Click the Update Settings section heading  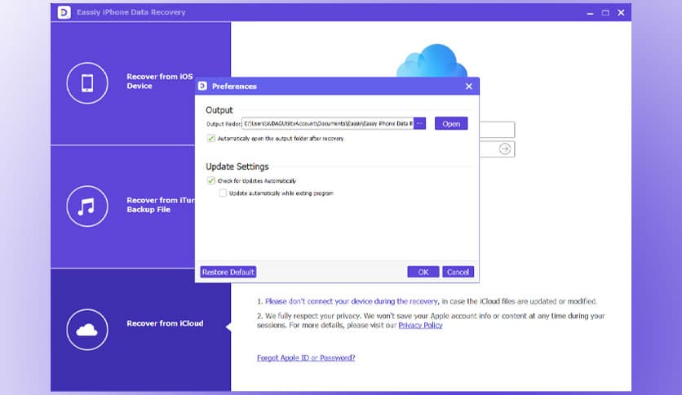tap(237, 166)
